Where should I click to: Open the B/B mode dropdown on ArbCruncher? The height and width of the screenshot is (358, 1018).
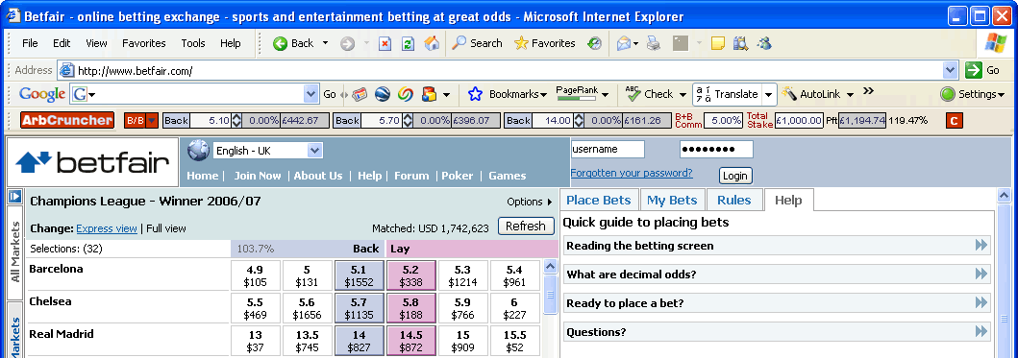152,121
